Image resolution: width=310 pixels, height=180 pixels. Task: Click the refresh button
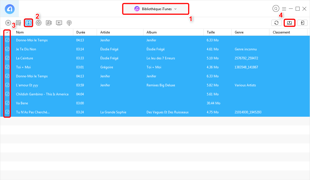[x=276, y=23]
